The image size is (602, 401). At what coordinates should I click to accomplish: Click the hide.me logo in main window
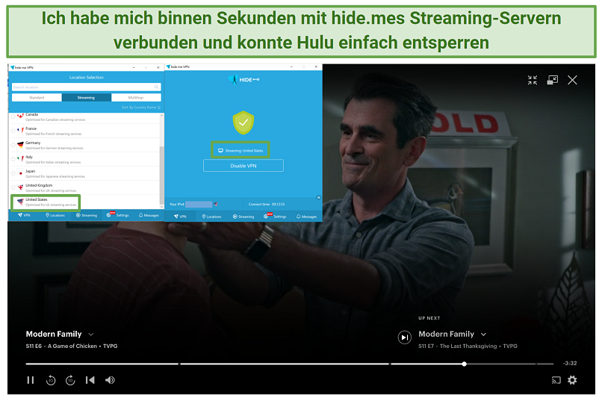tap(243, 79)
